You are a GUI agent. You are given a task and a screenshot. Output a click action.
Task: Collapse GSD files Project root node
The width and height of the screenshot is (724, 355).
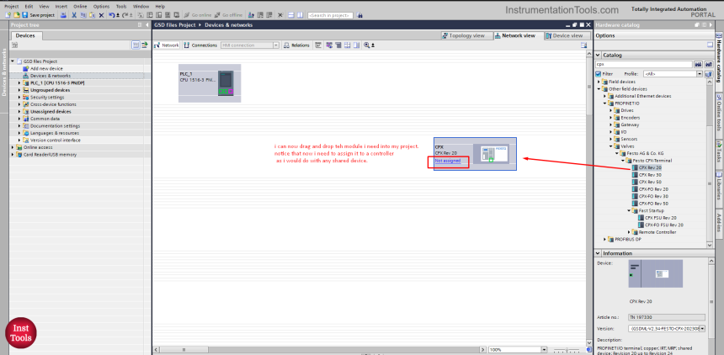coord(13,61)
